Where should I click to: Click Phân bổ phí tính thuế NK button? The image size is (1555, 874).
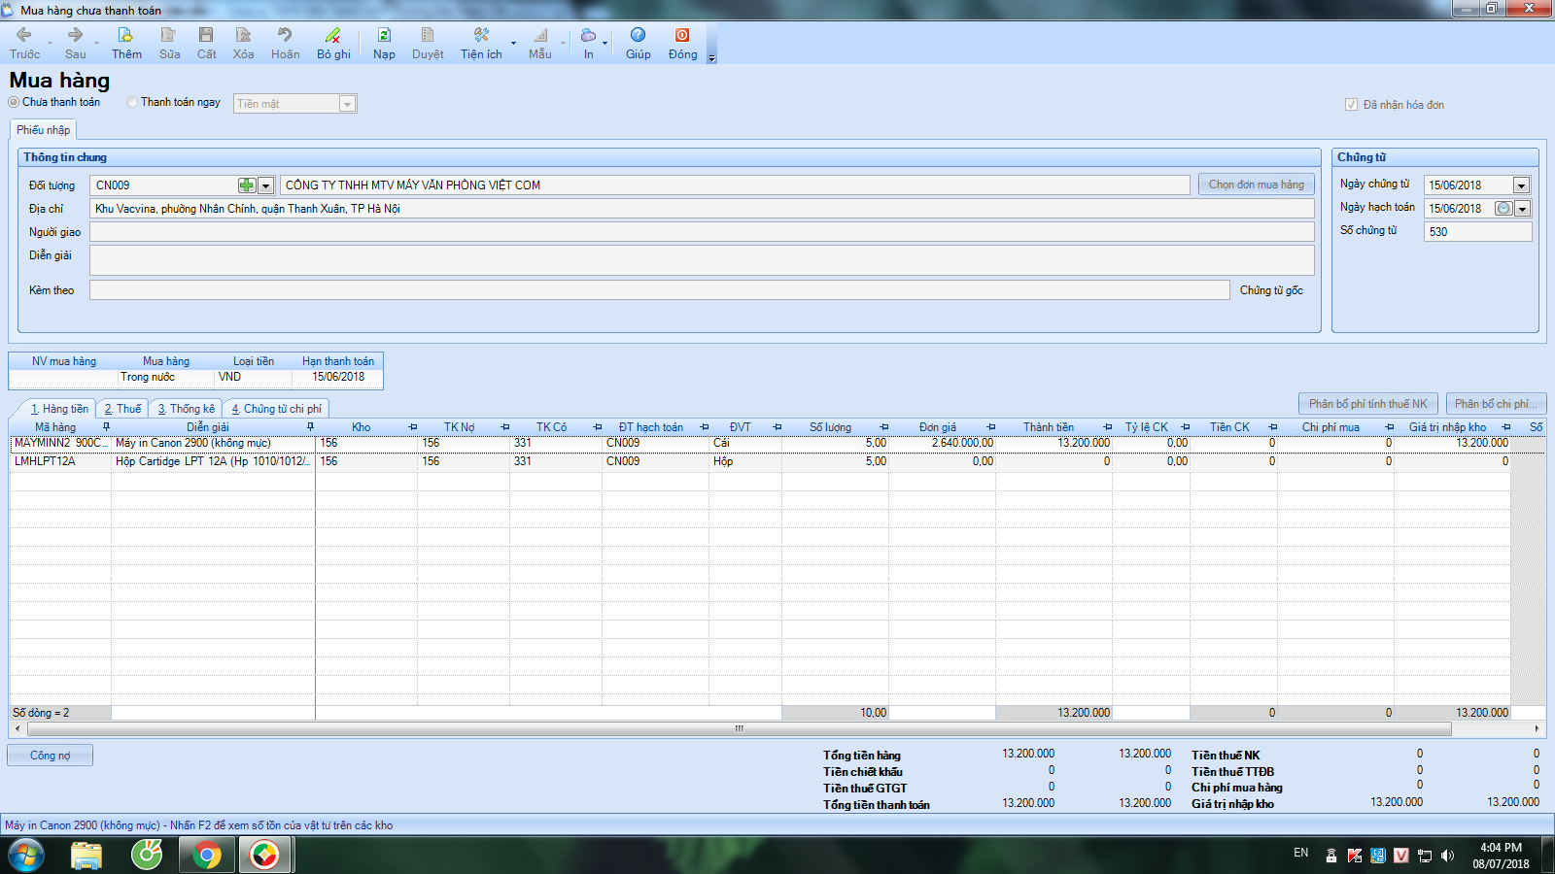1368,404
